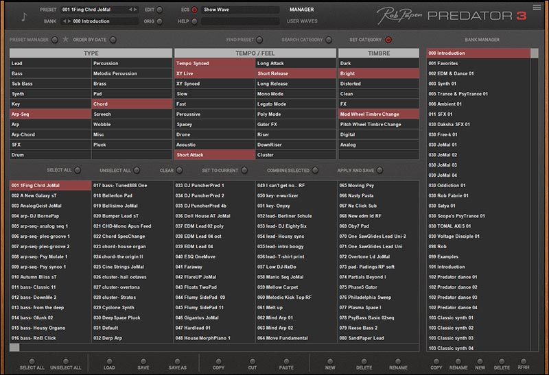
Task: Select the Chord type category
Action: [132, 104]
